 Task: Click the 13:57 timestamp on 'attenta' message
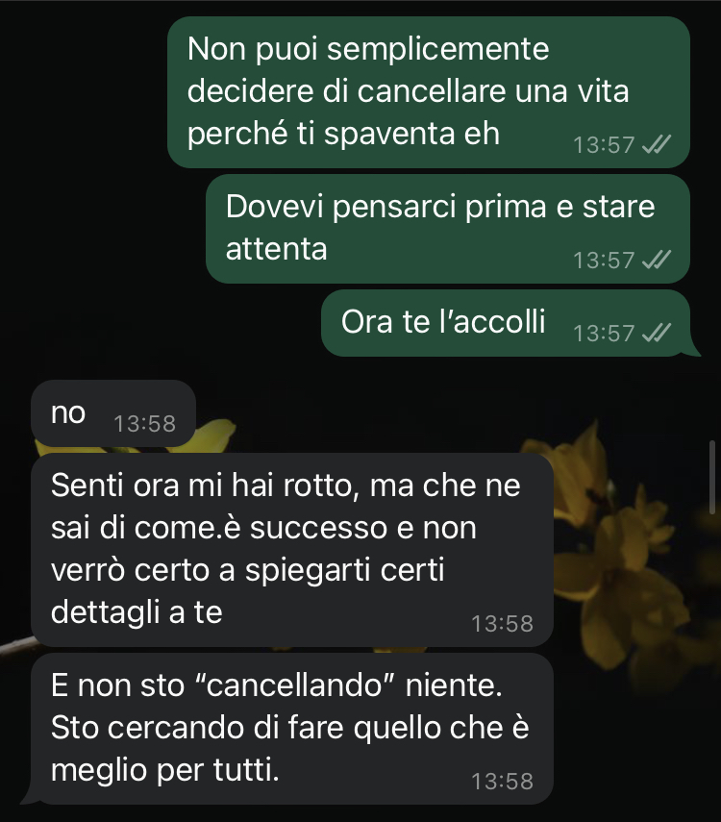click(x=604, y=260)
